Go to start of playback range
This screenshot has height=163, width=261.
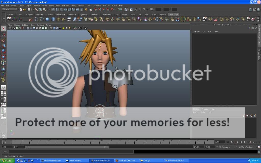(x=228, y=142)
